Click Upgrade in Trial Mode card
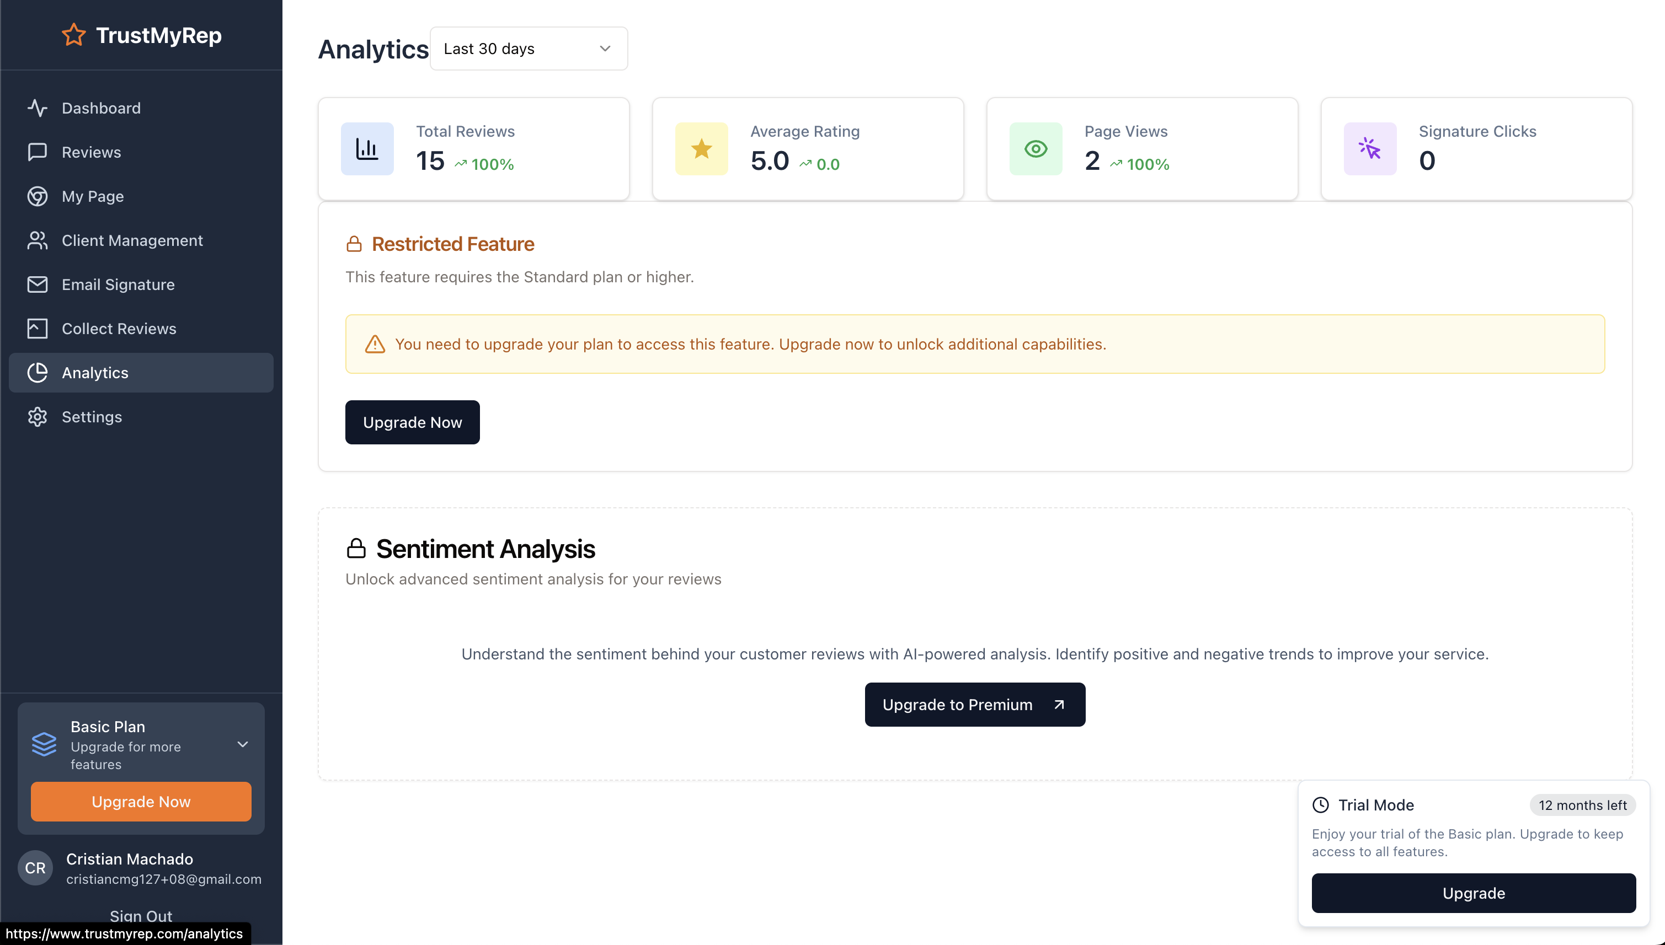Viewport: 1665px width, 945px height. pos(1473,893)
